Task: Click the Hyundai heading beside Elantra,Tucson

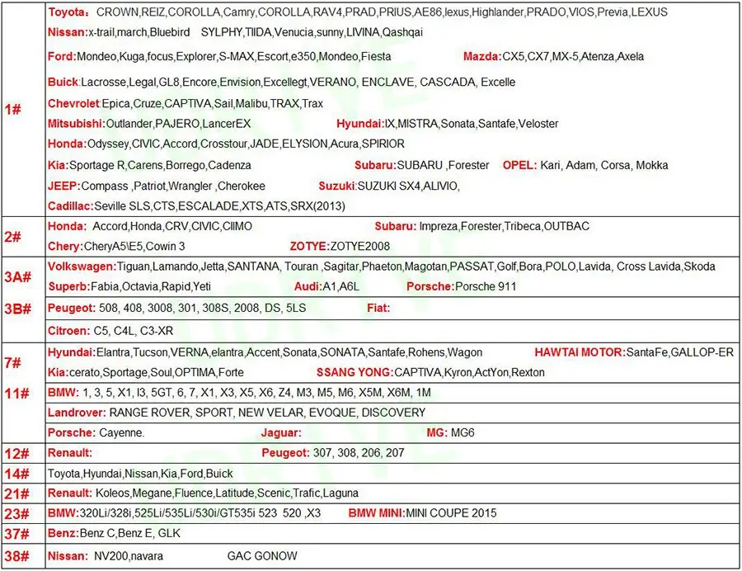Action: pos(72,352)
